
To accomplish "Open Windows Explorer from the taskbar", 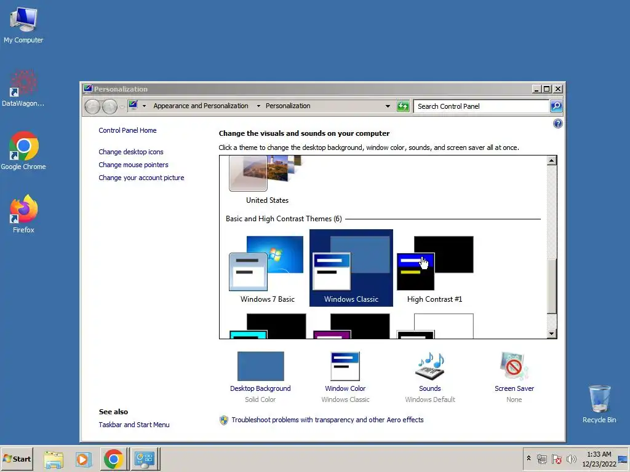I will point(54,459).
